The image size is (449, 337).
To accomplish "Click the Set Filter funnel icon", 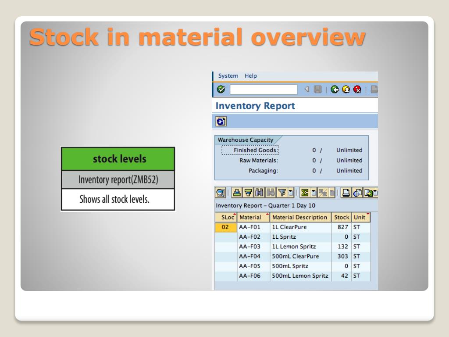I will point(282,193).
